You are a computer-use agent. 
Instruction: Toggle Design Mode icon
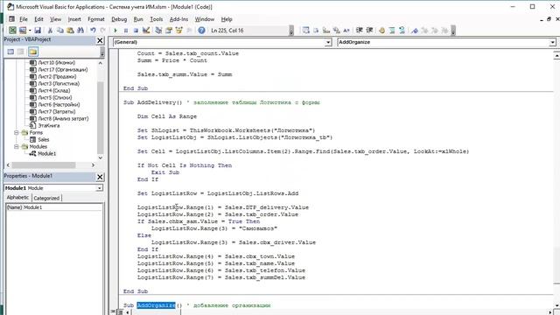146,31
